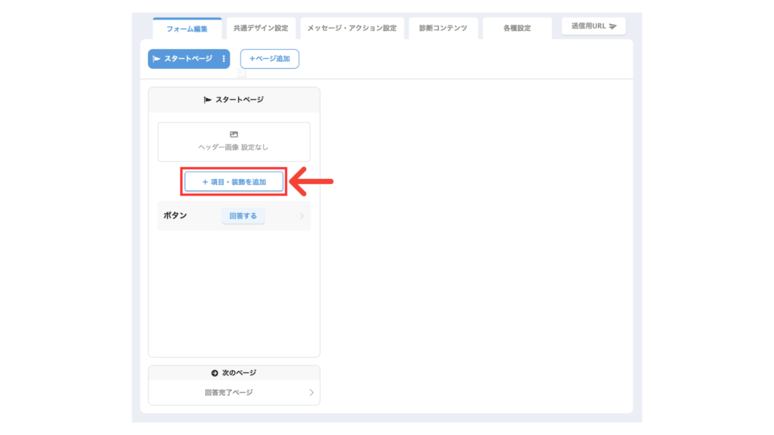Select the 診断コンテンツ tab
Image resolution: width=774 pixels, height=435 pixels.
443,29
